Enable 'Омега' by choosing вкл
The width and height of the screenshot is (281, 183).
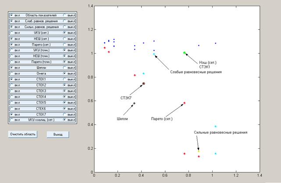click(x=11, y=73)
